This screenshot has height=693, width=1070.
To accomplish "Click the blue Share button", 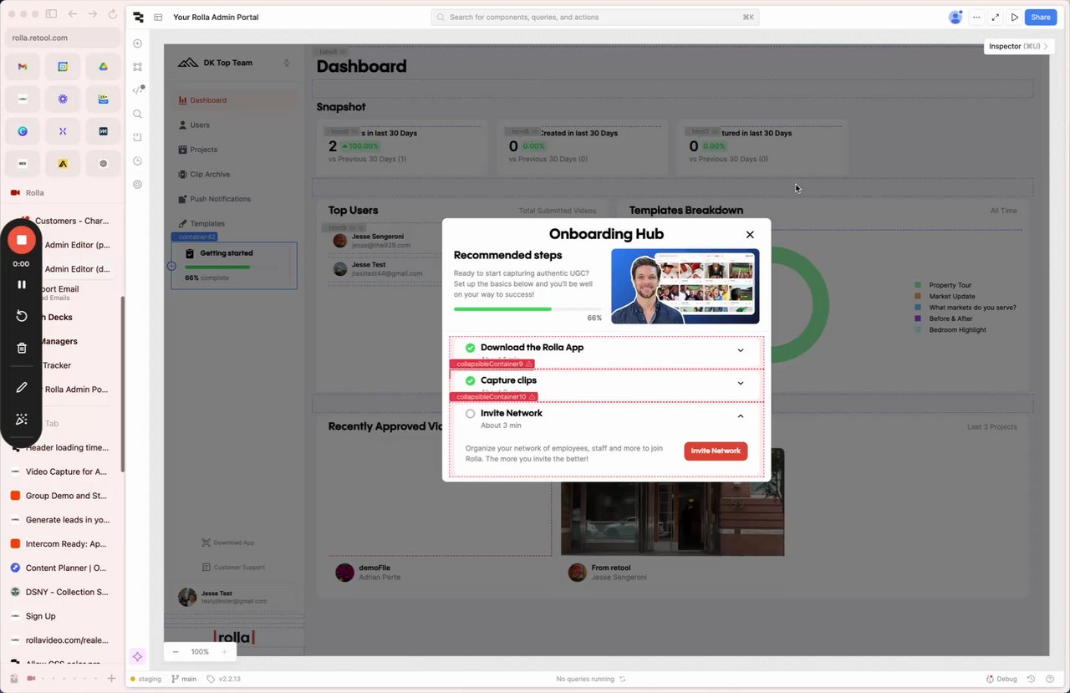I will click(x=1041, y=17).
